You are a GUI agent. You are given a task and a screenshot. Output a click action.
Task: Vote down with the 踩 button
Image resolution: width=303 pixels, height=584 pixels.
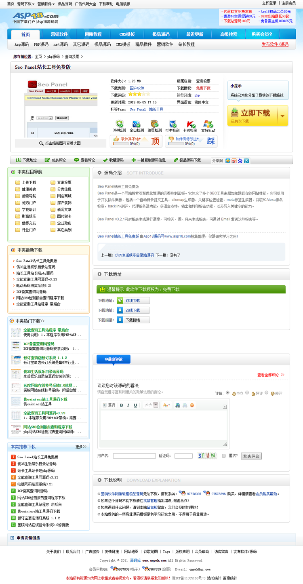pyautogui.click(x=211, y=141)
